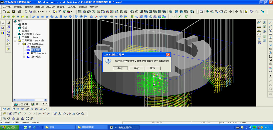This screenshot has height=130, width=273.
Task: Click the tab strip right scroll arrow
Action: pos(46,104)
